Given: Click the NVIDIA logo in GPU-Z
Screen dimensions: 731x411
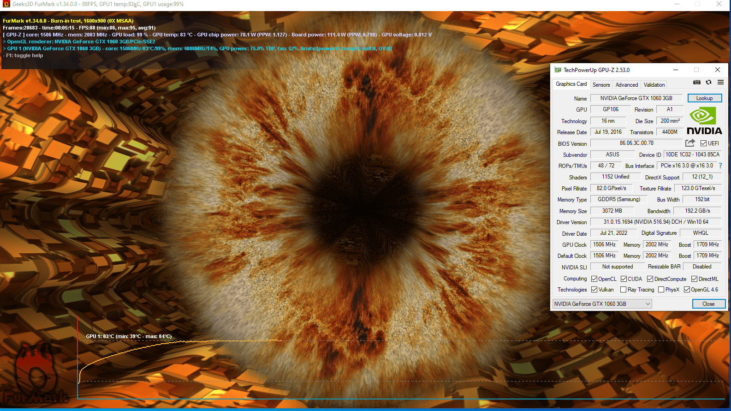Looking at the screenshot, I should [x=704, y=121].
